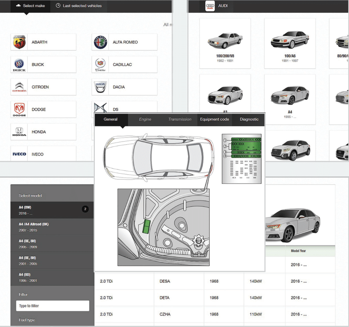Screen dimensions: 349x327
Task: Select A4 (8D) 1995-2001 model
Action: 52,277
